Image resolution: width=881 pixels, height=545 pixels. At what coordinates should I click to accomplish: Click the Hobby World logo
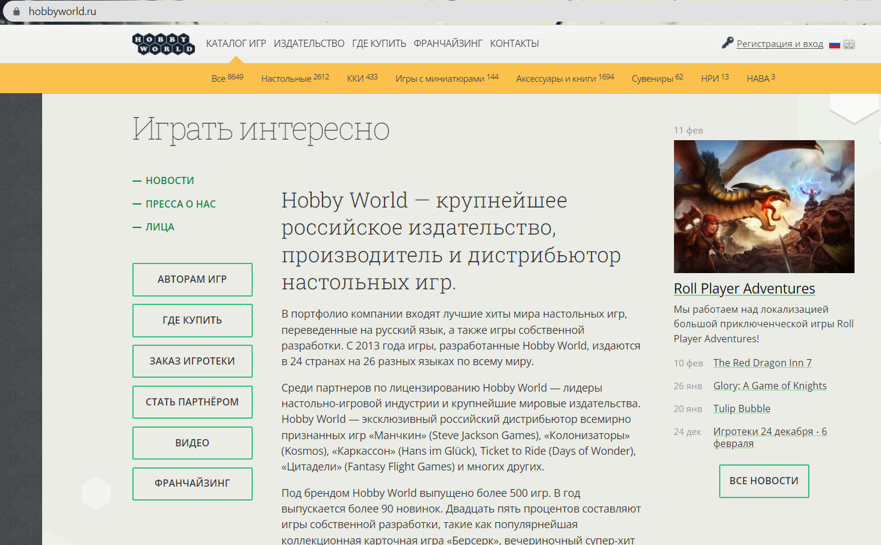tap(164, 44)
